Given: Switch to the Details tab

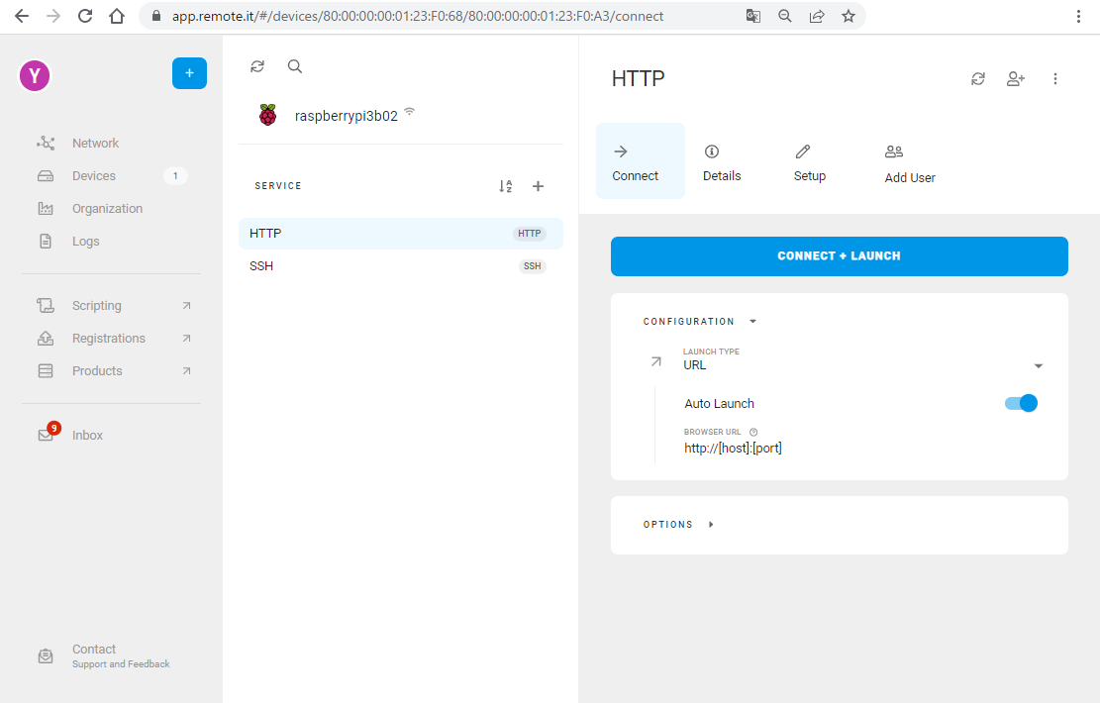Looking at the screenshot, I should (721, 161).
